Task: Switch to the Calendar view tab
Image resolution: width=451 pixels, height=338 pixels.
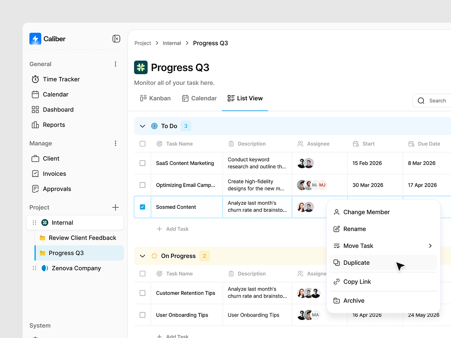Action: [199, 98]
